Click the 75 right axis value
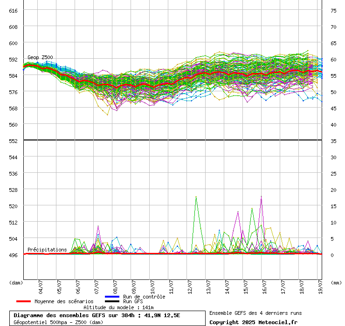The width and height of the screenshot is (345, 326). [x=333, y=11]
